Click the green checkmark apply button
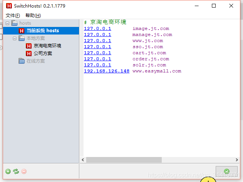The image size is (243, 182). point(227,171)
